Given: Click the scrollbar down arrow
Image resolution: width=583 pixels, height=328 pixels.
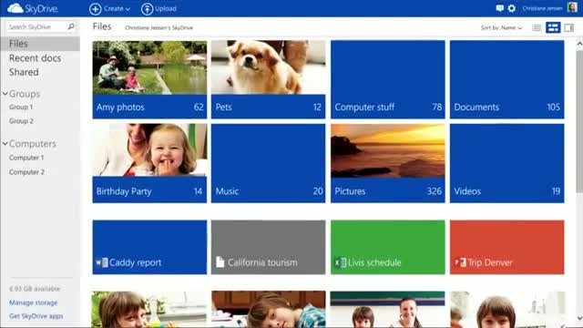Looking at the screenshot, I should point(579,318).
